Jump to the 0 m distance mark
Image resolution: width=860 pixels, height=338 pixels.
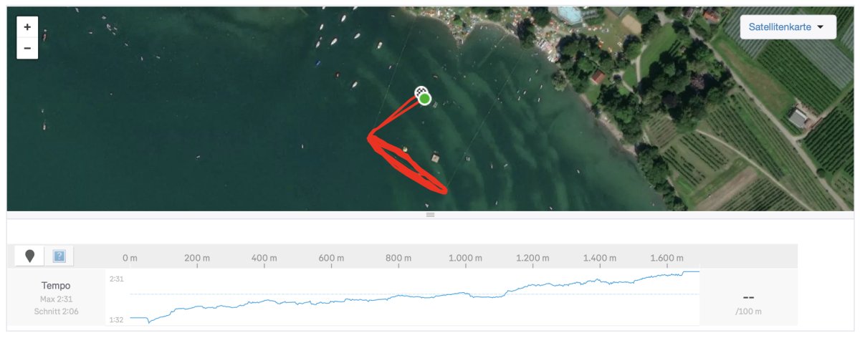130,258
